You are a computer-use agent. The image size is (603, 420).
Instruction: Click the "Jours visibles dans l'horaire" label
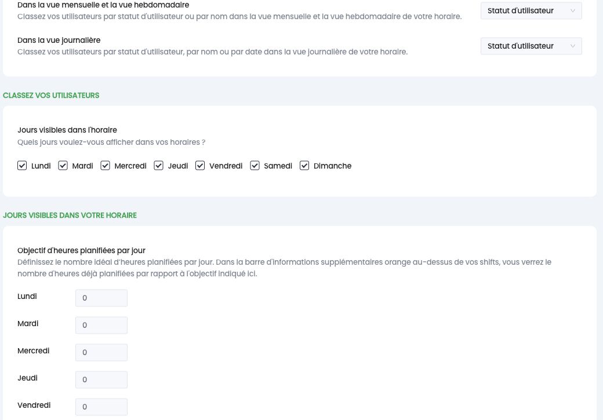[x=67, y=130]
